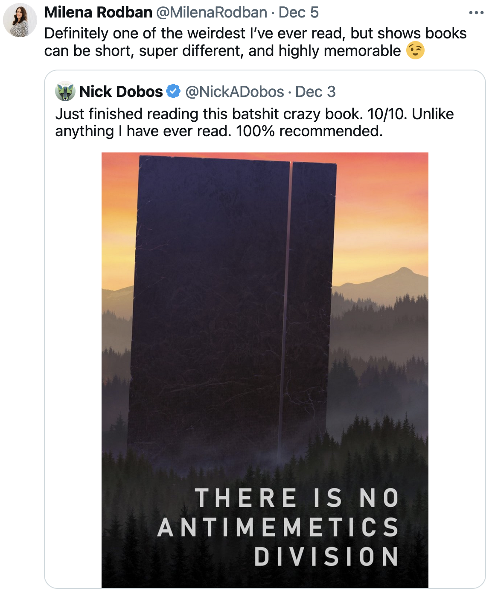Click Nick Dobos's fox profile avatar
Screen dimensions: 495x597
click(65, 91)
